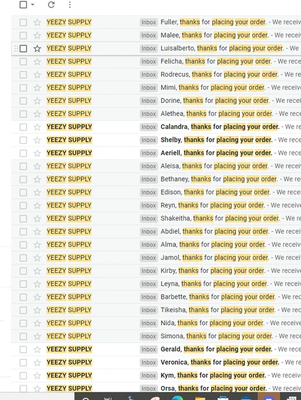The image size is (301, 400).
Task: Star the Alethea order email
Action: click(37, 114)
